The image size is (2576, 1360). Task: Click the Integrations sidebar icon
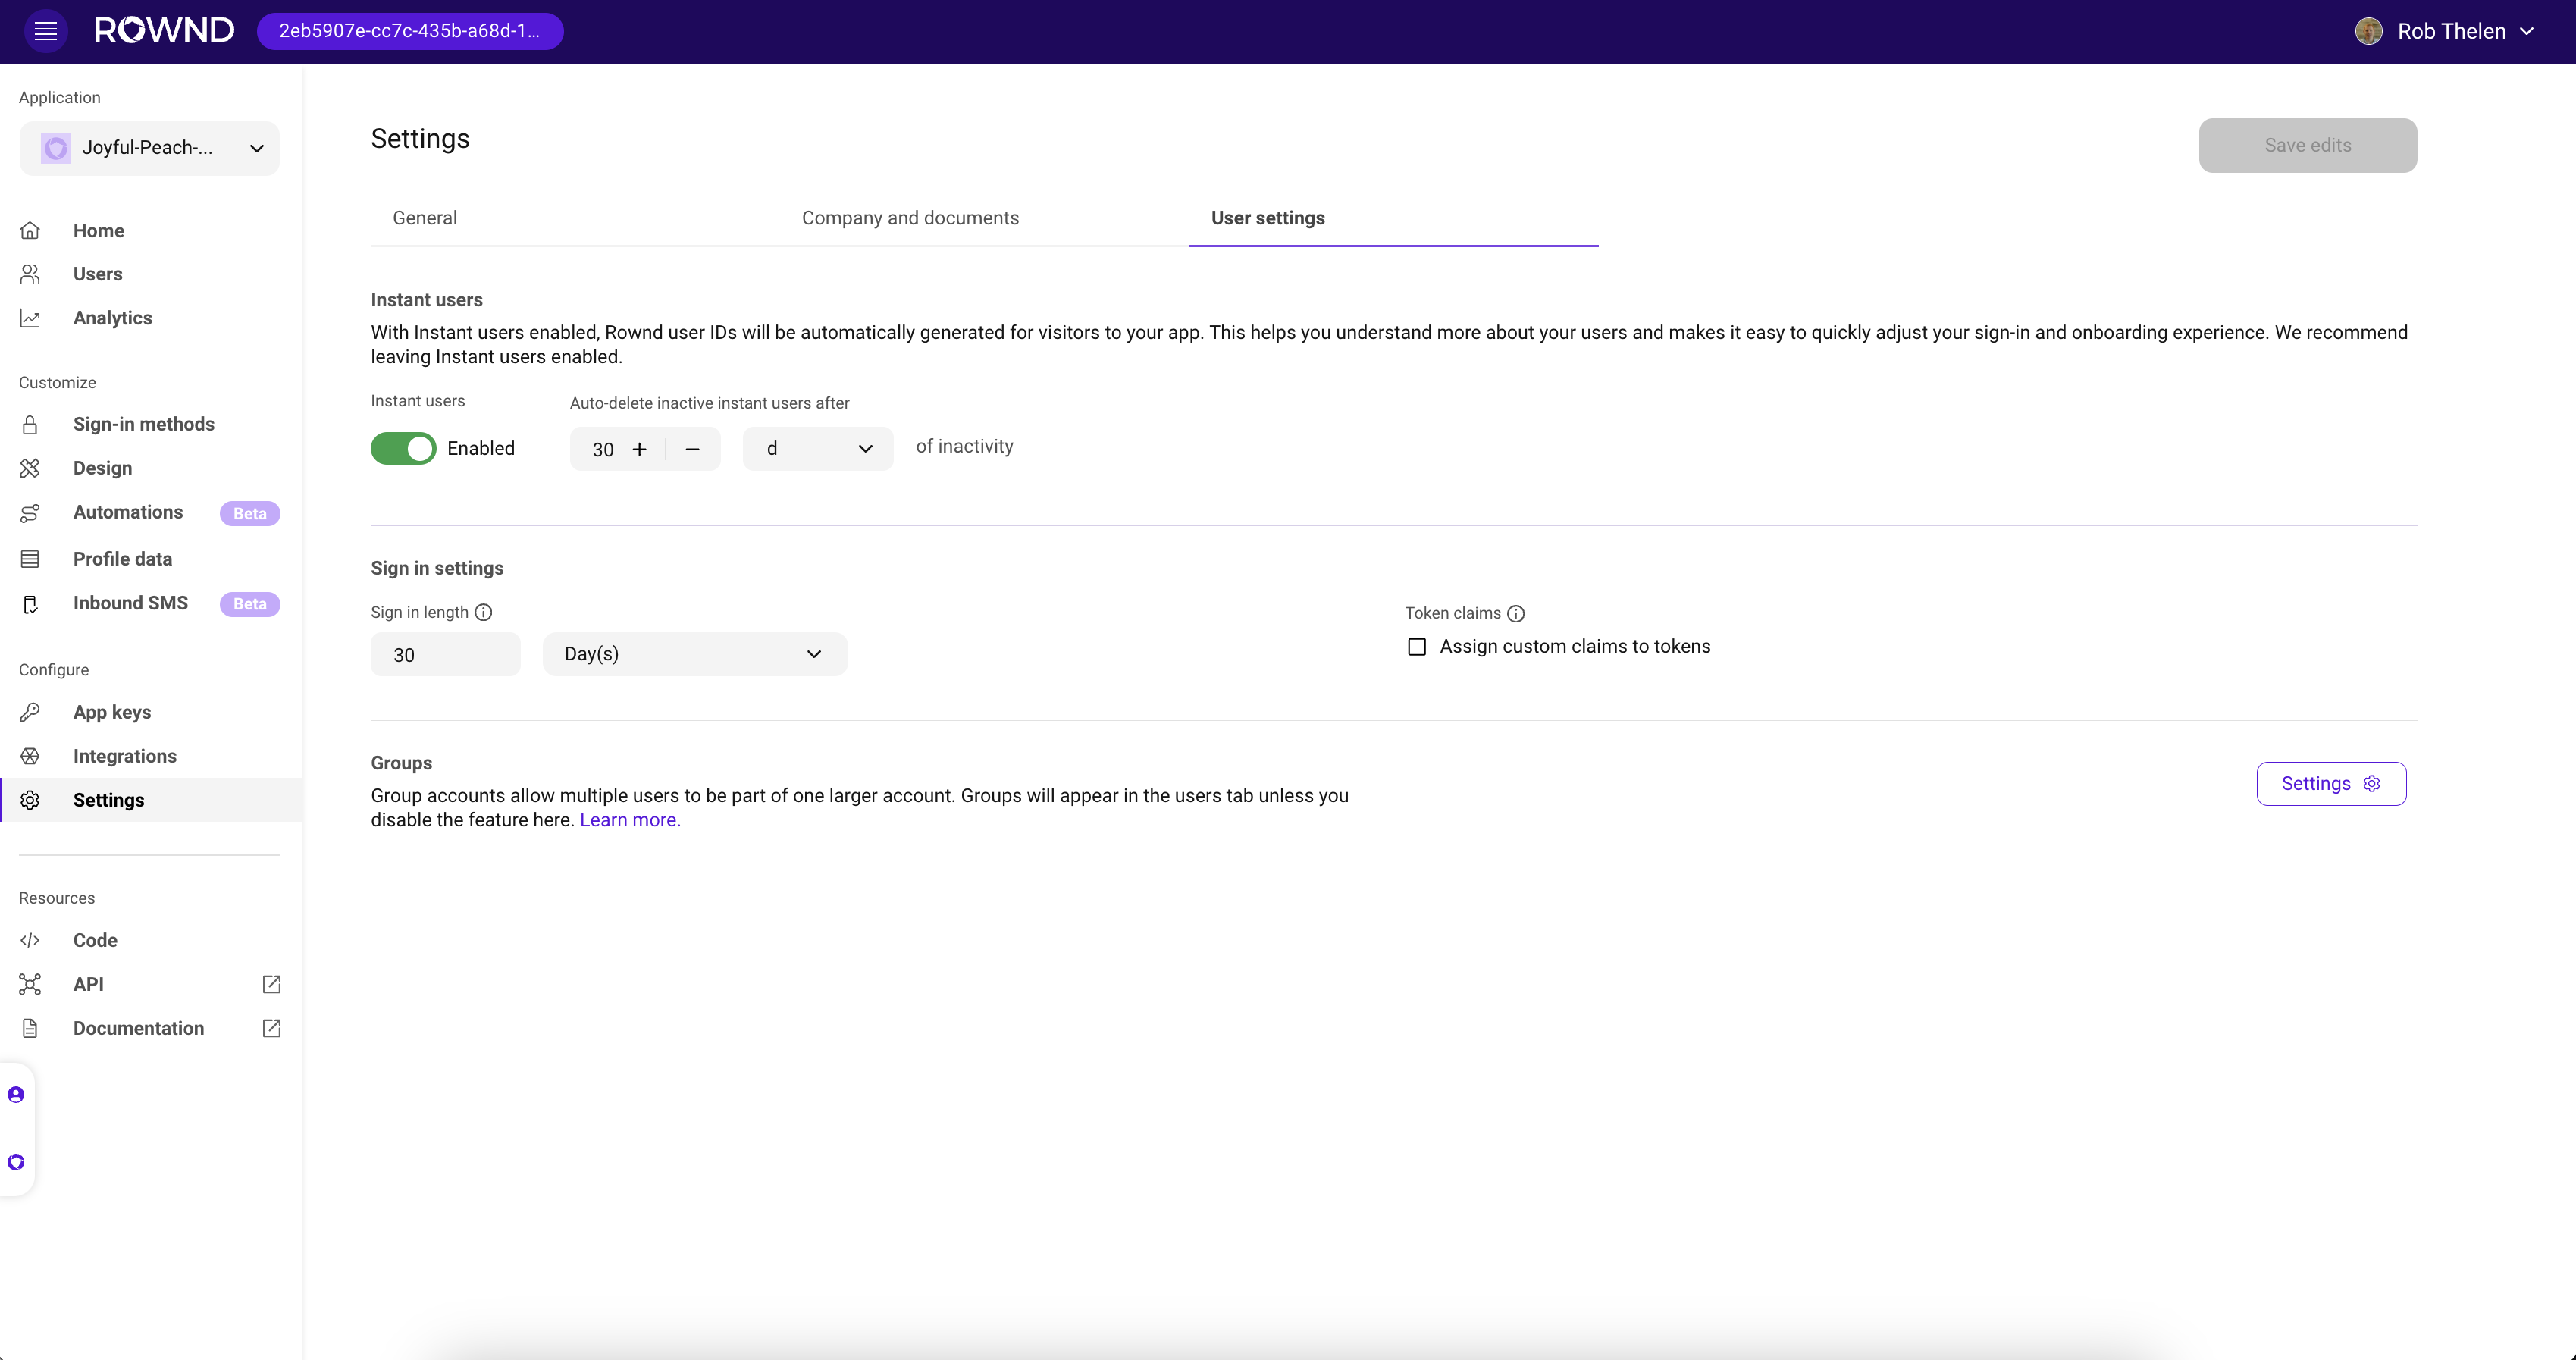(30, 756)
